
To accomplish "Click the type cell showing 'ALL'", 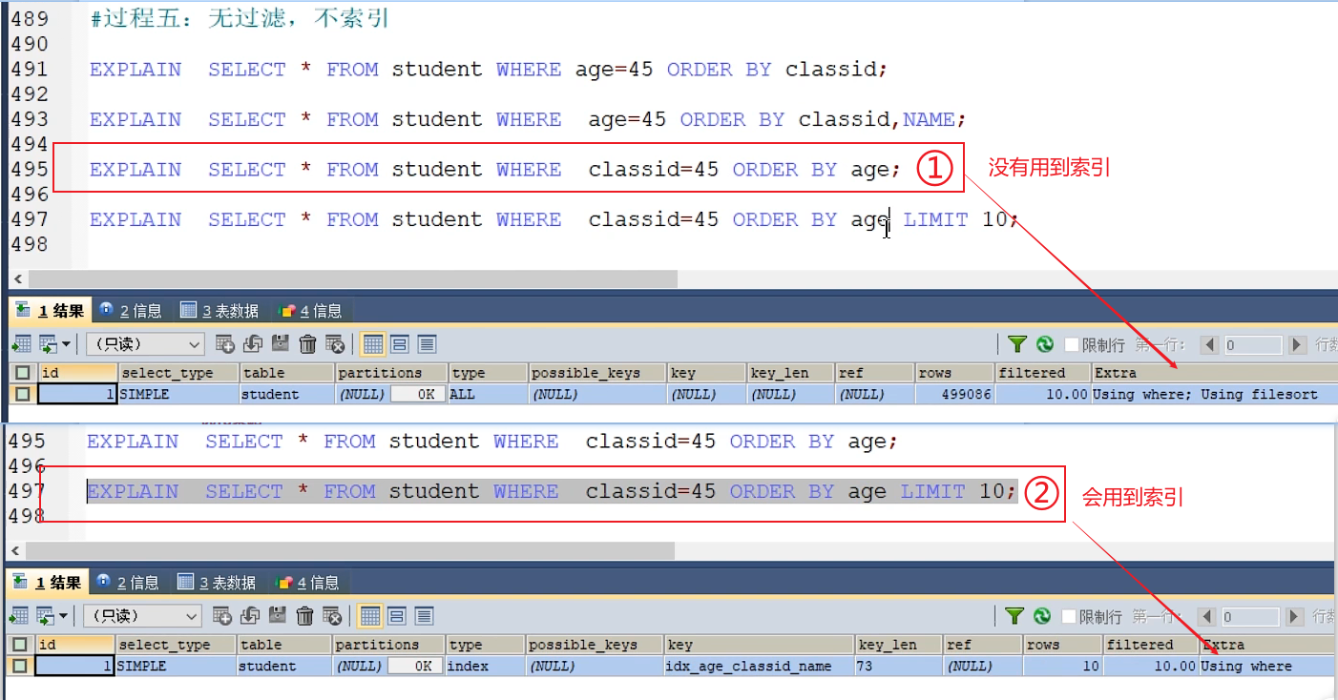I will point(487,394).
